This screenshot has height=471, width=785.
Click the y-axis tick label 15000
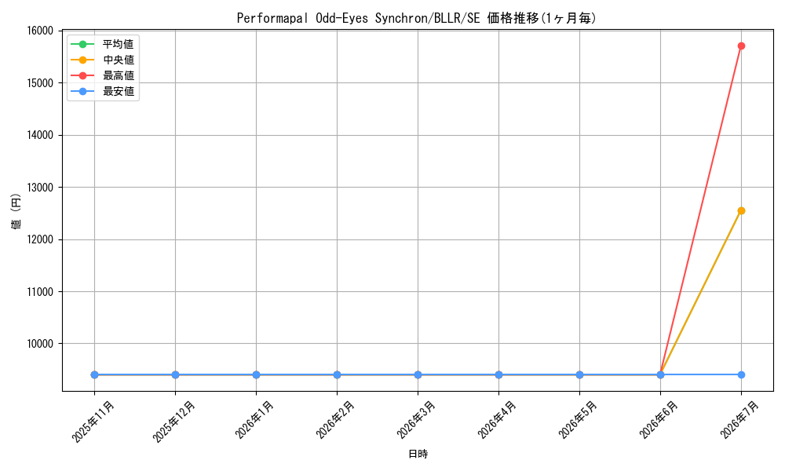click(x=40, y=83)
